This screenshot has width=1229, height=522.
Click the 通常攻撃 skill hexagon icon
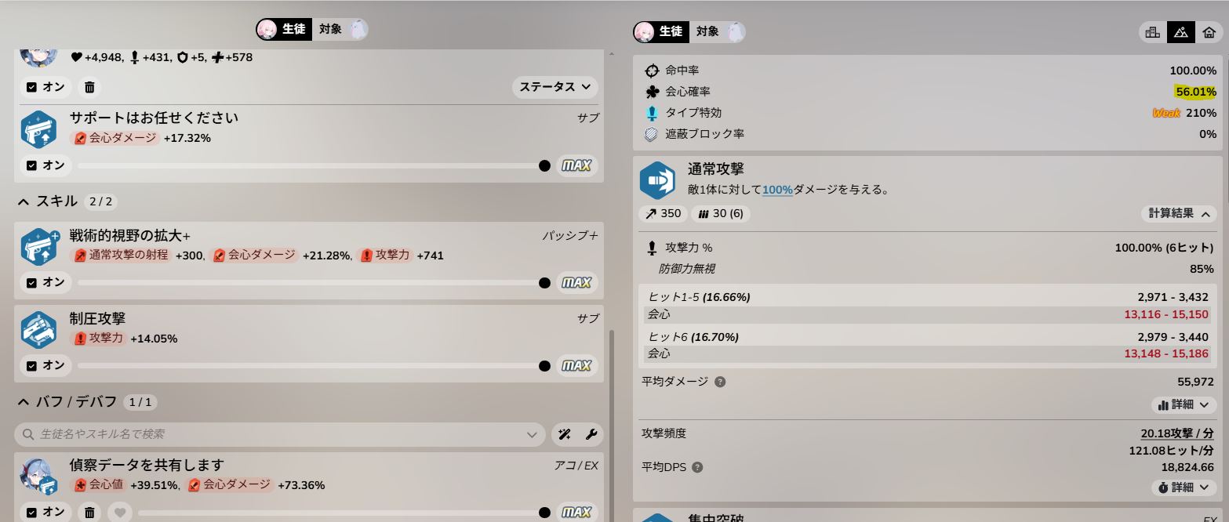(x=657, y=180)
